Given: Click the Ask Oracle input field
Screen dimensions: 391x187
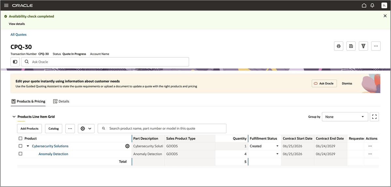Looking at the screenshot, I should [105, 62].
